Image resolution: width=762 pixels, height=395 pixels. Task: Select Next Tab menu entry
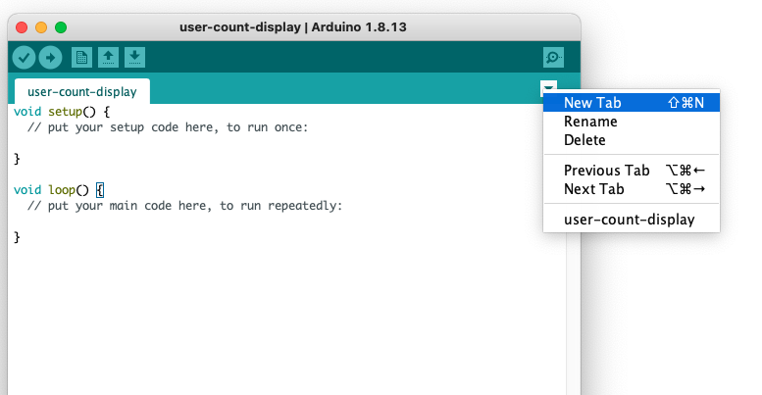(593, 189)
